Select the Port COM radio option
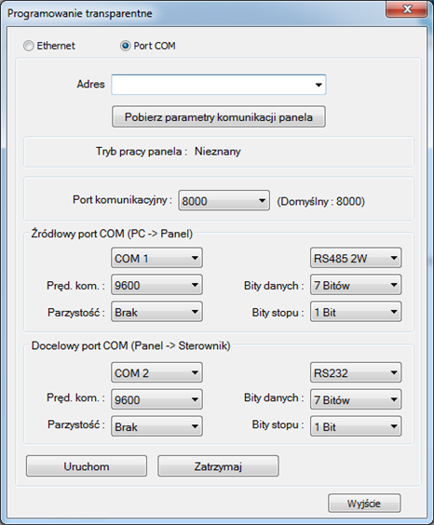Viewport: 434px width, 525px height. click(125, 46)
